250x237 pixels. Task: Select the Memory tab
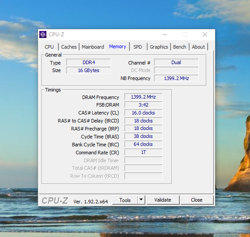[117, 46]
